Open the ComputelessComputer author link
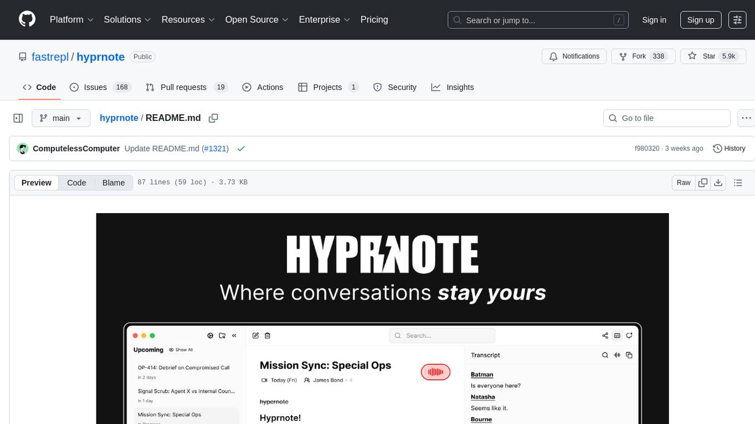Screen dimensions: 755x424 coord(76,149)
